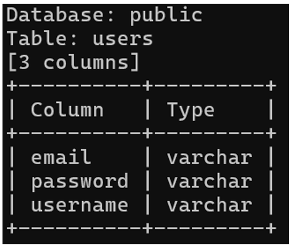292x248 pixels.
Task: Click the number 3 in columns count
Action: [x=24, y=62]
